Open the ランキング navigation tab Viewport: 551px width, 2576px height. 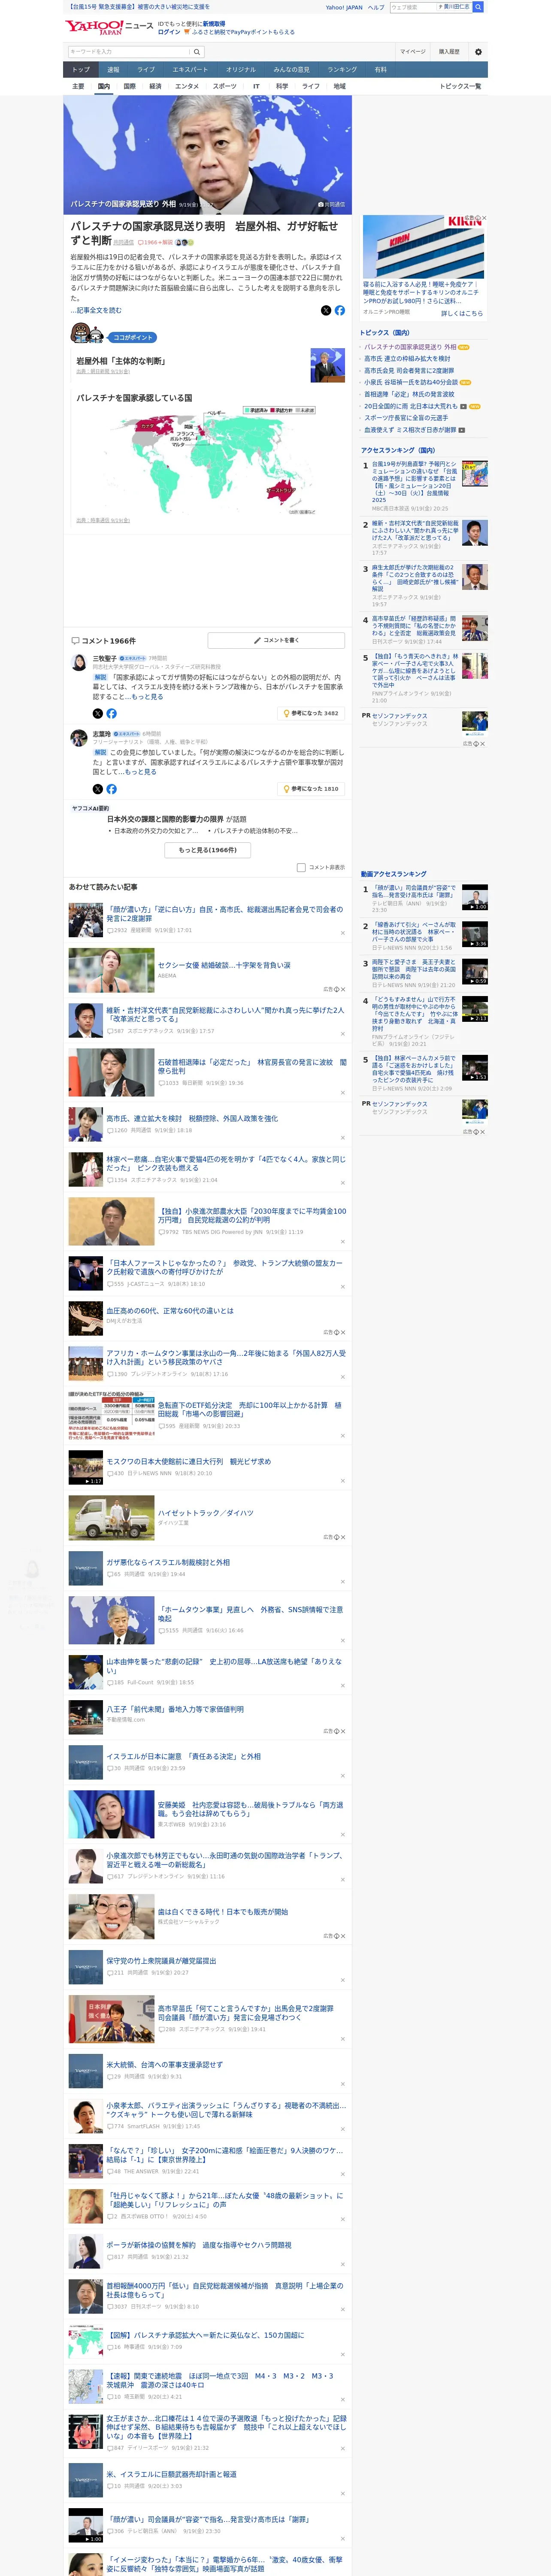click(342, 70)
